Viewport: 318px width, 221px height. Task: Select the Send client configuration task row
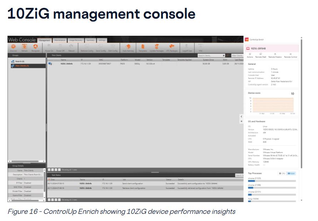145,183
